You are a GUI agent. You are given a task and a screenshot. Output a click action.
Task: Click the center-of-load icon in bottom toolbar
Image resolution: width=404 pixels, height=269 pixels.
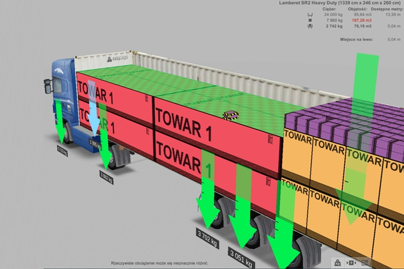352,263
